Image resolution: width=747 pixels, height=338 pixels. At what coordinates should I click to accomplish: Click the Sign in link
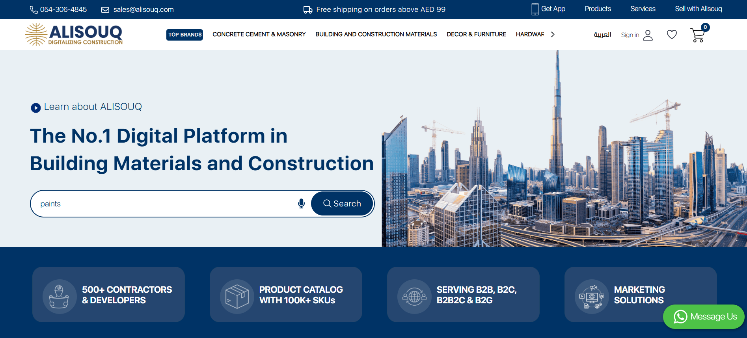click(630, 35)
